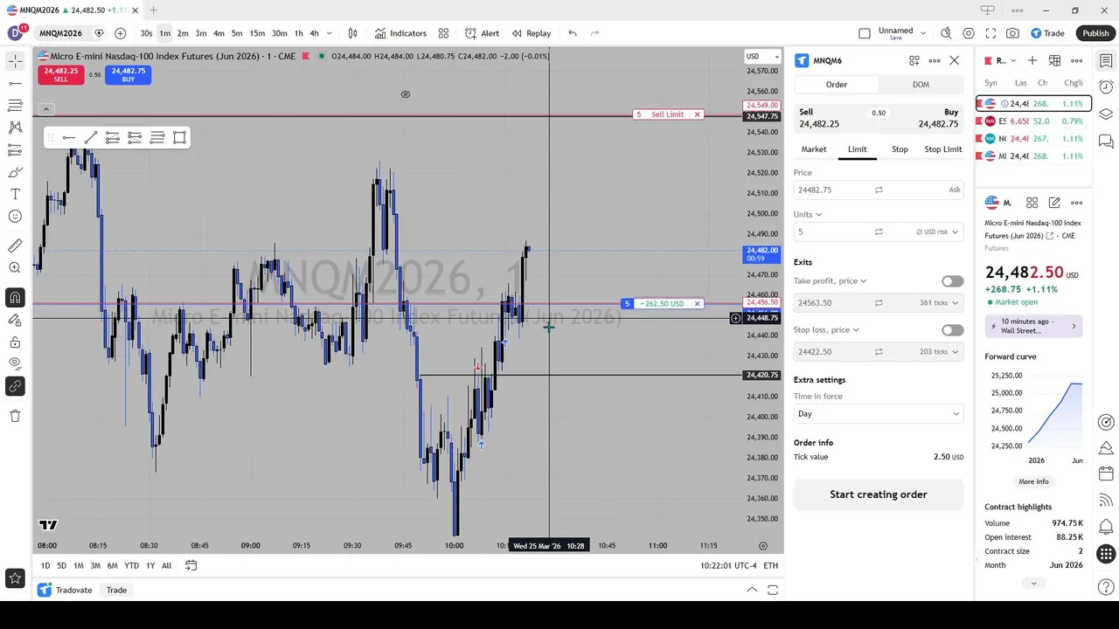Screen dimensions: 1119x629
Task: Click Start creating order button
Action: coord(879,494)
